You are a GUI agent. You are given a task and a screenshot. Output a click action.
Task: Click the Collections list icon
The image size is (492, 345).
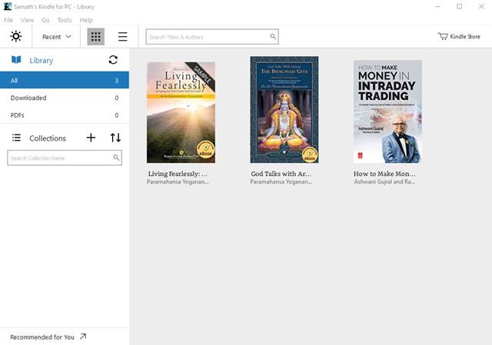[16, 138]
